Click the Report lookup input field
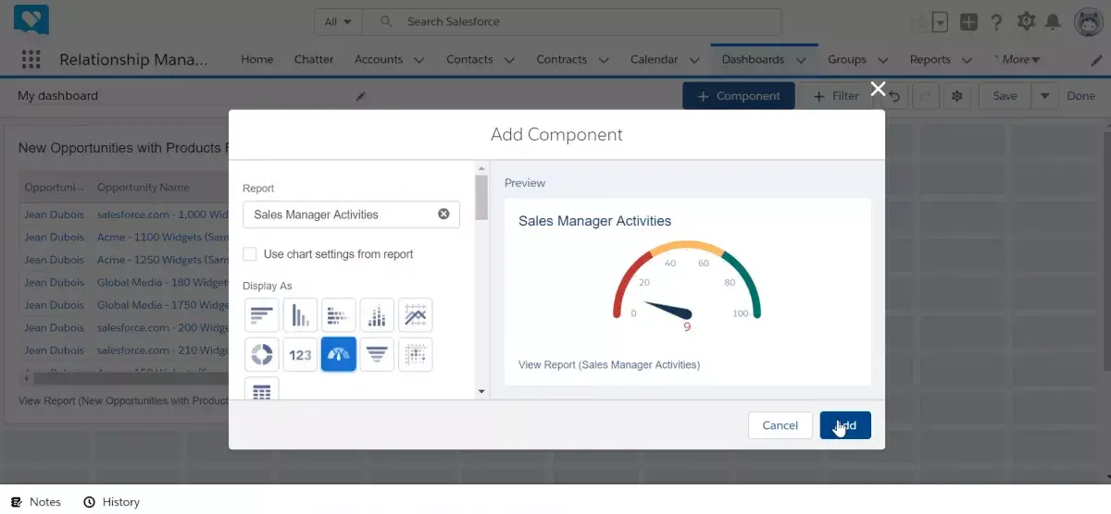Image resolution: width=1111 pixels, height=514 pixels. coord(351,214)
